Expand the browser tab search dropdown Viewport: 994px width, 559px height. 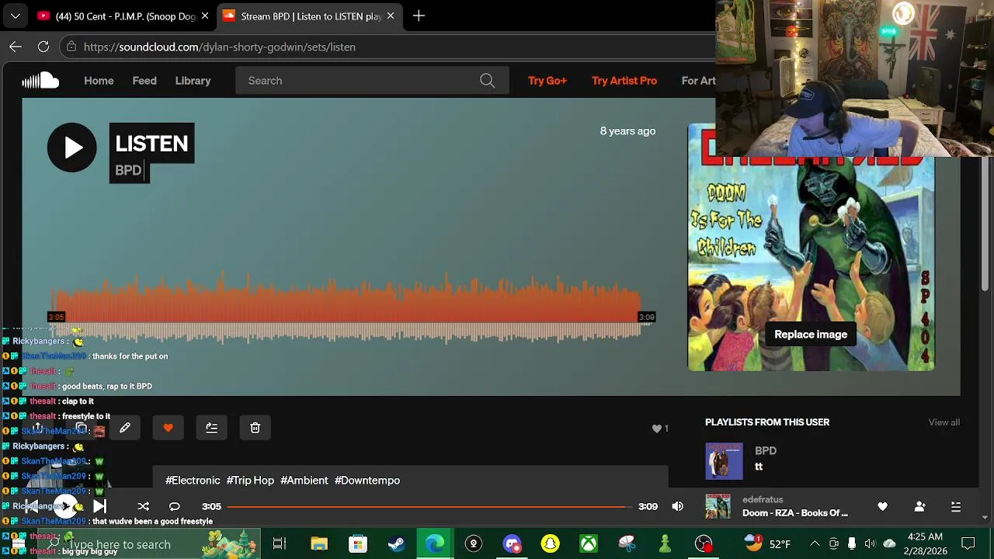point(15,16)
